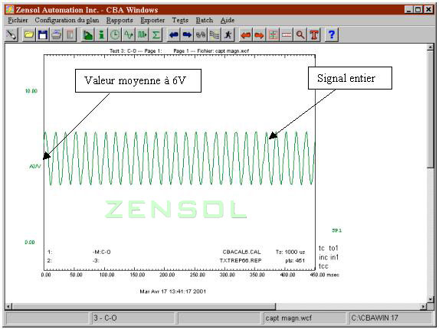
Task: Click the horizontal scrollbar right arrow
Action: pyautogui.click(x=424, y=307)
